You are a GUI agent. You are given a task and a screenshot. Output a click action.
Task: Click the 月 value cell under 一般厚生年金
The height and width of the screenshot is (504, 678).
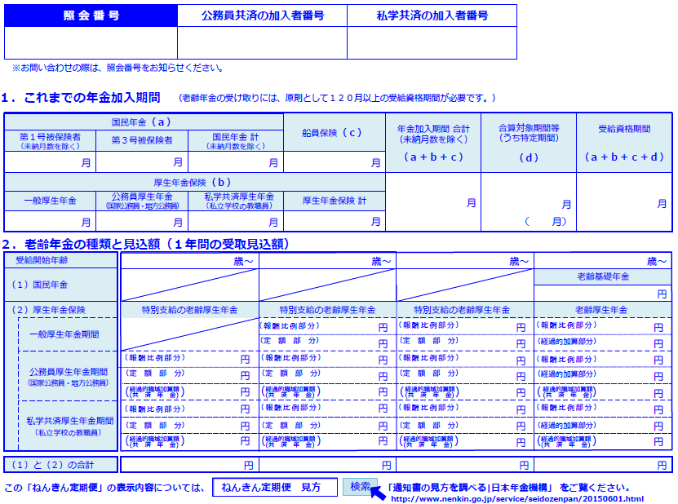point(50,221)
